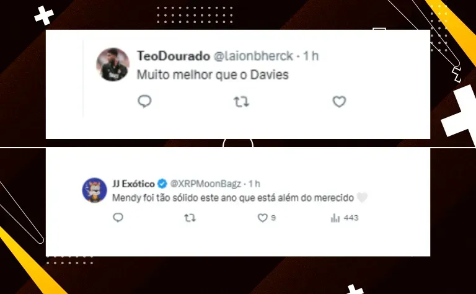Open the tweet text 'Muito melhor que o Davies'
Viewport: 476px width, 294px height.
click(213, 74)
